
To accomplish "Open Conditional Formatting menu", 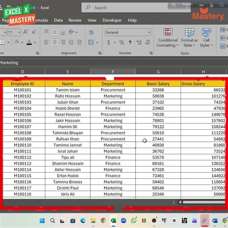I will pos(167,38).
